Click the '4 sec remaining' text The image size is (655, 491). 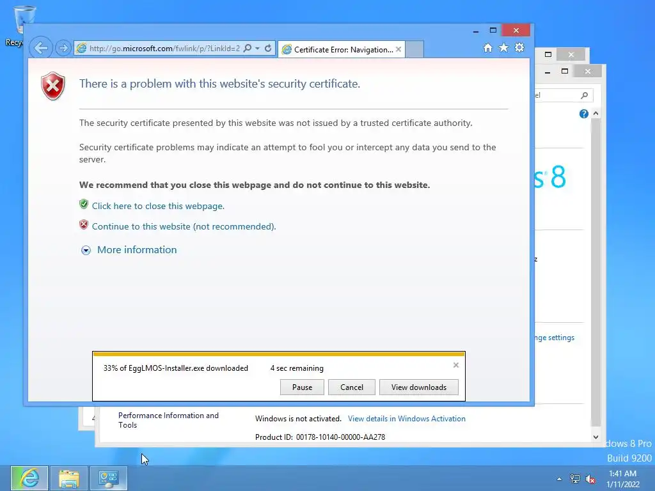[297, 368]
